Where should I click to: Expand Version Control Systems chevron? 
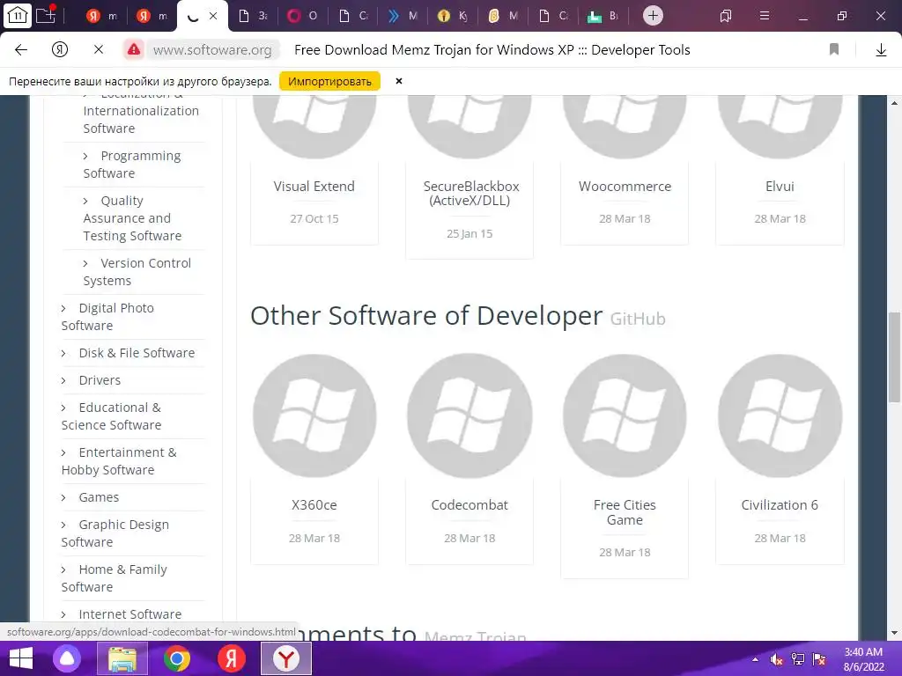[x=85, y=263]
